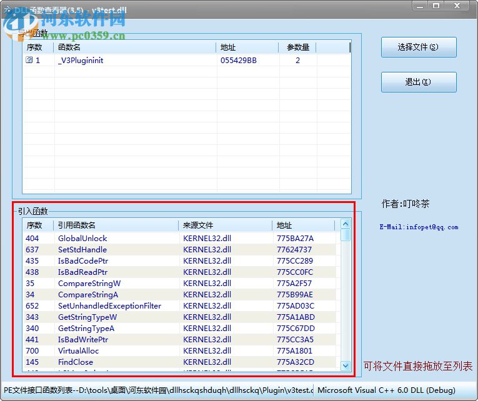Sort export list by 序数 column header

pos(38,47)
